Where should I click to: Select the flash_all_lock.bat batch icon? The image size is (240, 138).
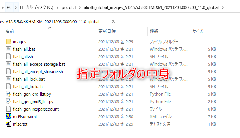coord(9,79)
